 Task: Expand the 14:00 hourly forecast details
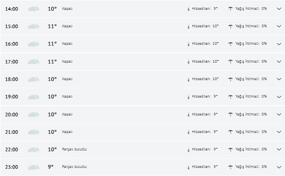279,9
